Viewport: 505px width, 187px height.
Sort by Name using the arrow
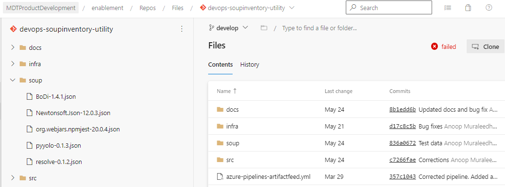tap(235, 91)
